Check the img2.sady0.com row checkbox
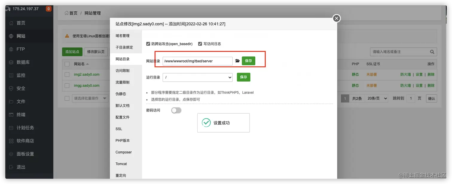Screen dimensions: 452x184 click(x=67, y=75)
